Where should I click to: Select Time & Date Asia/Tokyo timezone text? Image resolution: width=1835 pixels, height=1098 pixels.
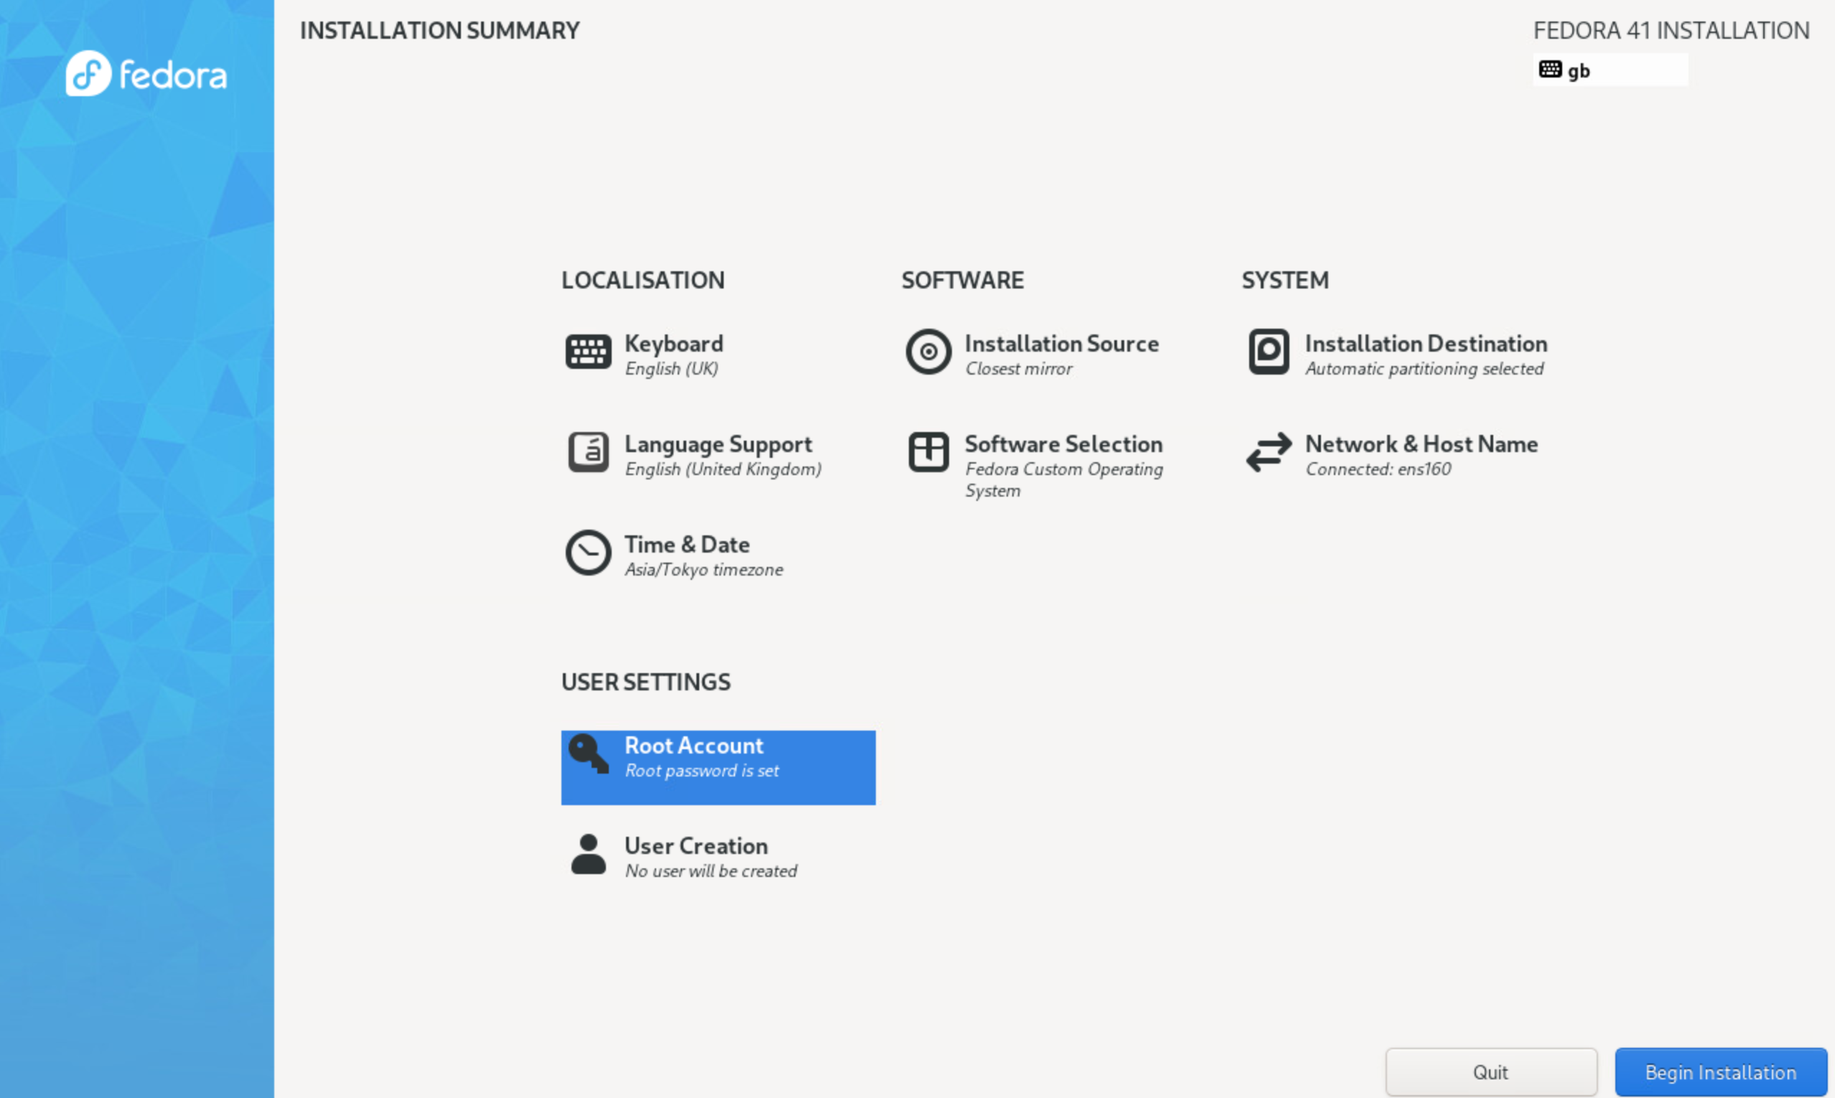tap(704, 570)
